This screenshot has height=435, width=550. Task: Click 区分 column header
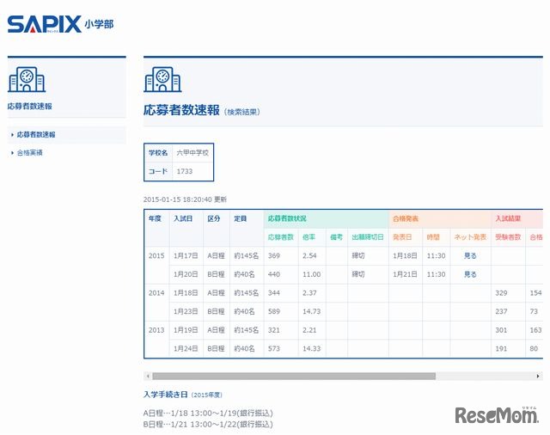pos(214,218)
